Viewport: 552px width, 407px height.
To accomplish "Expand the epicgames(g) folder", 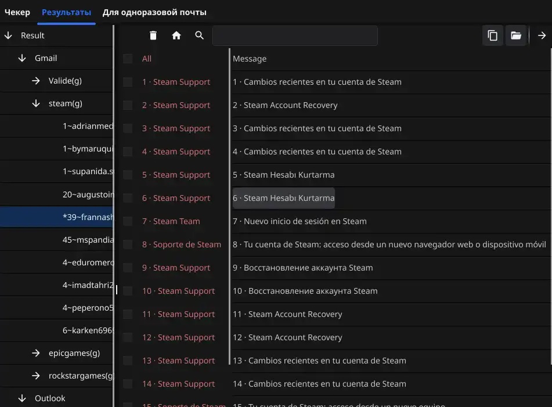I will [36, 353].
